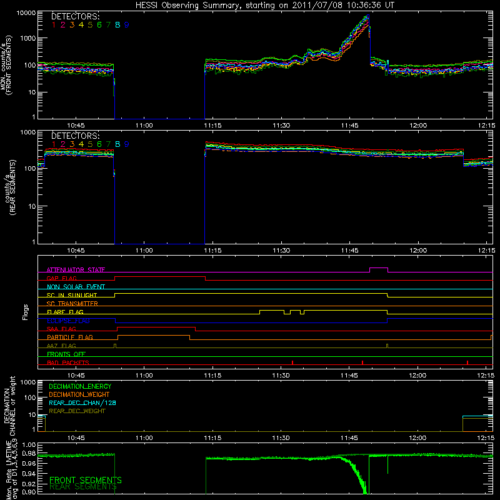Screen dimensions: 500x500
Task: Click magenta detector 2 in rear segments legend
Action: click(x=63, y=144)
